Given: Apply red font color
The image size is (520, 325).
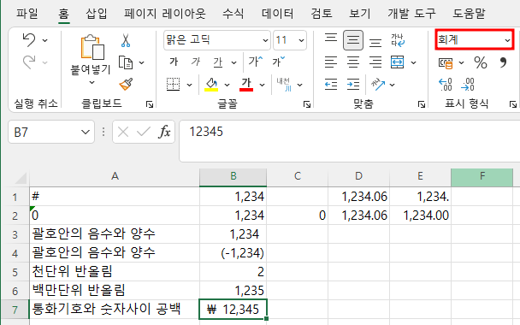Looking at the screenshot, I should 246,84.
